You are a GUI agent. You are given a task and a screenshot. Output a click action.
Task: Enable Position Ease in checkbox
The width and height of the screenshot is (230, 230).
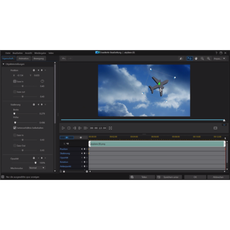(x=14, y=82)
